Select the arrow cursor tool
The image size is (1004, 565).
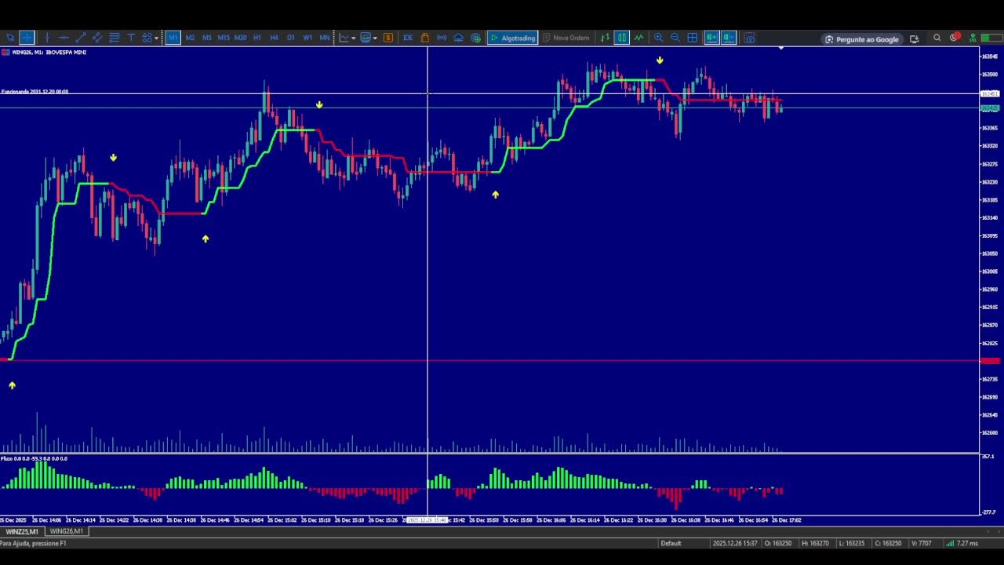tap(10, 38)
